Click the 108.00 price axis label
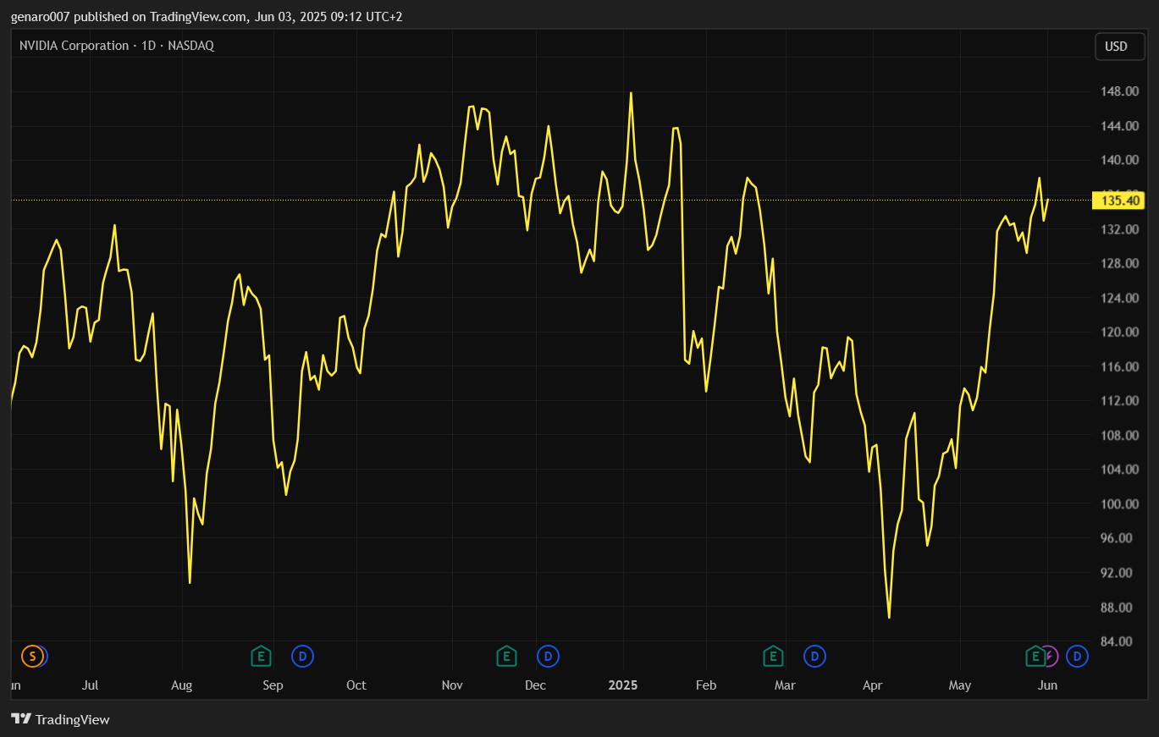This screenshot has width=1159, height=737. 1118,435
